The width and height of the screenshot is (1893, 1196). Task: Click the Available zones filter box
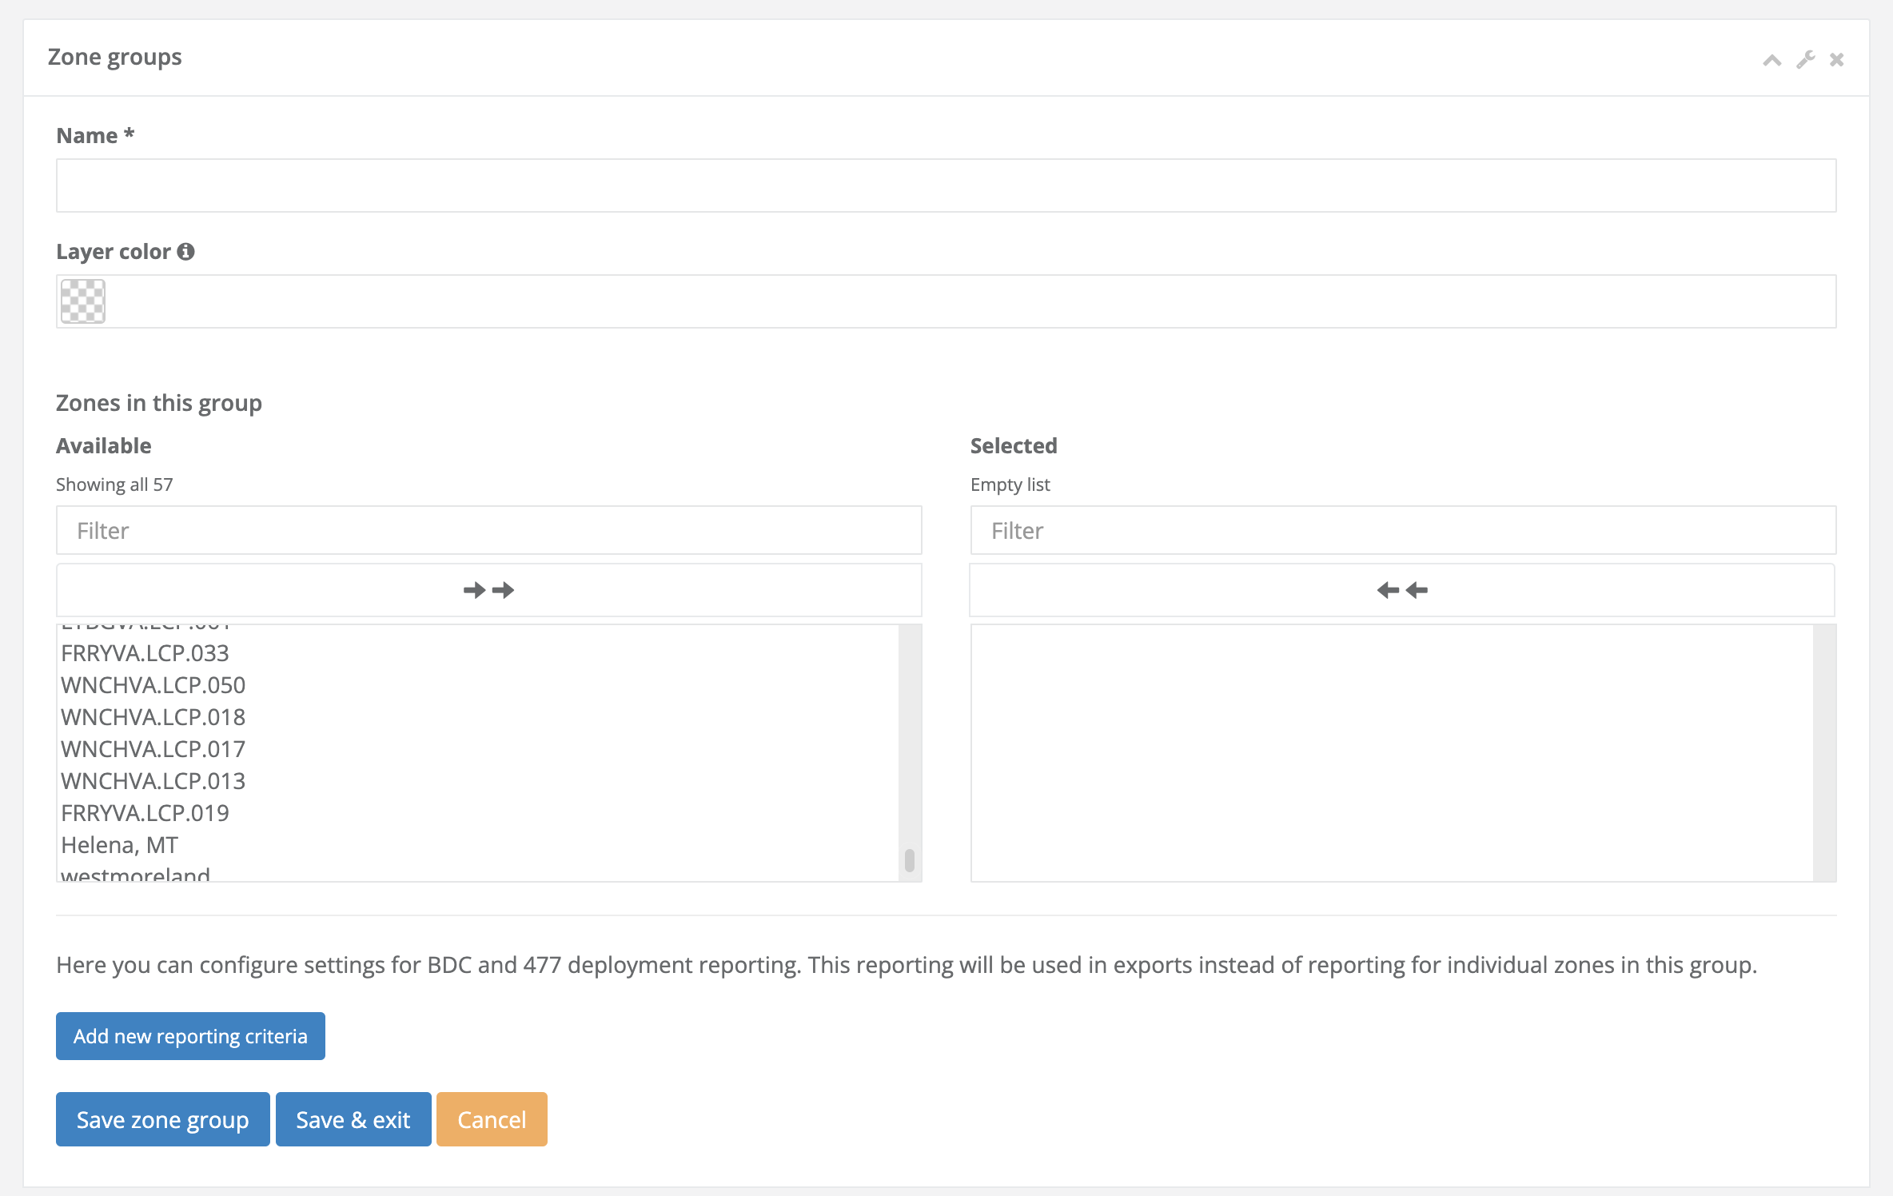(488, 530)
